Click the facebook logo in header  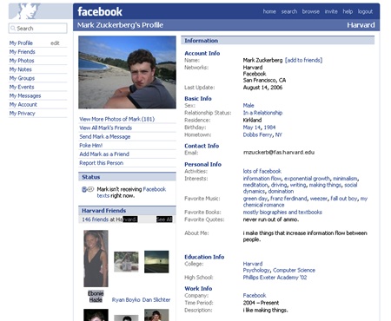click(x=100, y=11)
